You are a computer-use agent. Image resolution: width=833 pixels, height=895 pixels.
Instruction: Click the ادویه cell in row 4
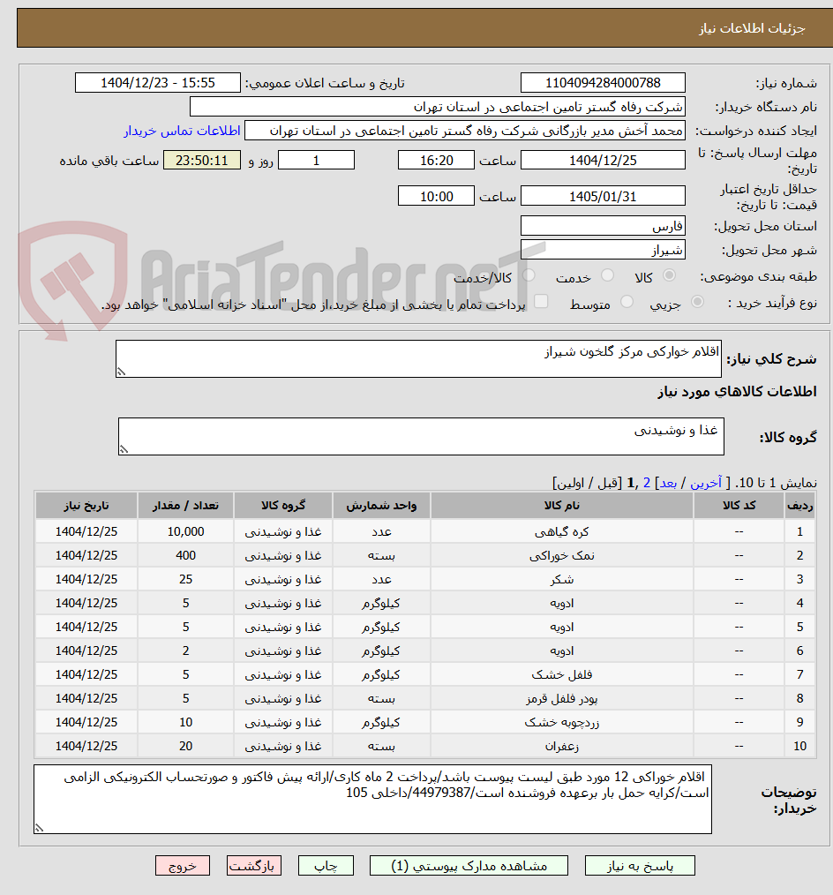[562, 604]
